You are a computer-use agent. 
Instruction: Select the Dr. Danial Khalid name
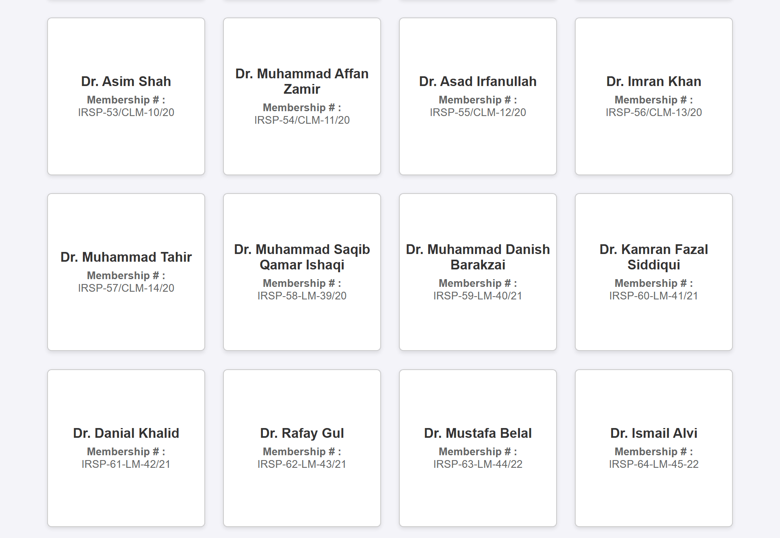pos(126,433)
